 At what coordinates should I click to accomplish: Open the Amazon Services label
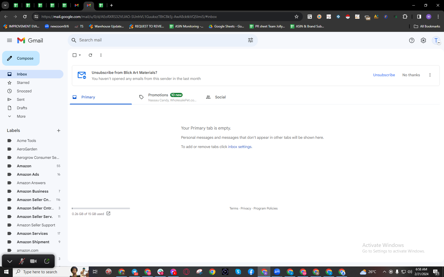[x=32, y=233]
